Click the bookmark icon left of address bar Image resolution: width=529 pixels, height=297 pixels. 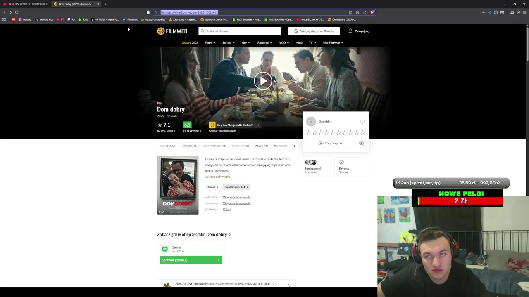click(148, 12)
